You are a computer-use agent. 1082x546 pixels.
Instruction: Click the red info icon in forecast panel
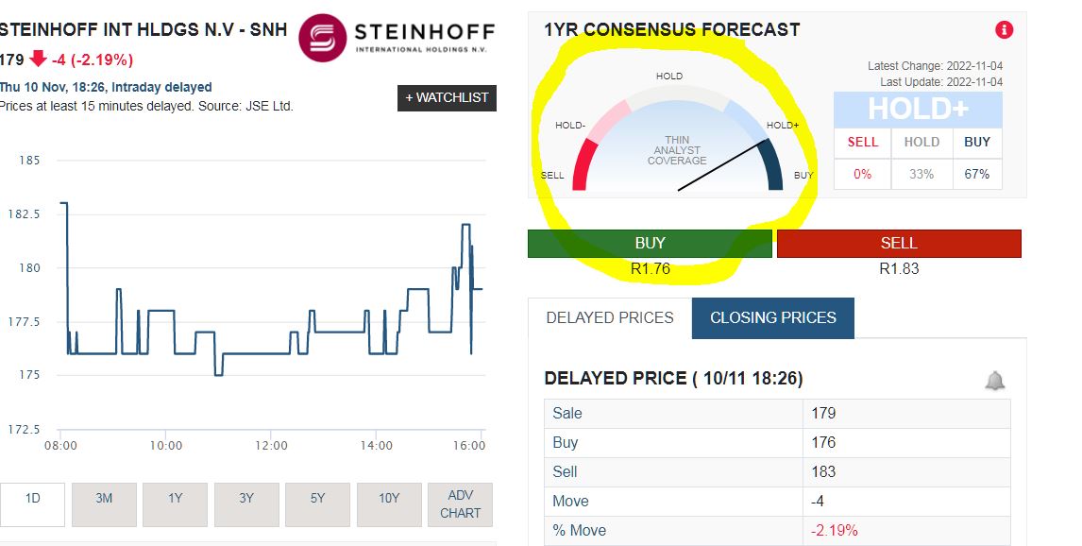click(1004, 29)
